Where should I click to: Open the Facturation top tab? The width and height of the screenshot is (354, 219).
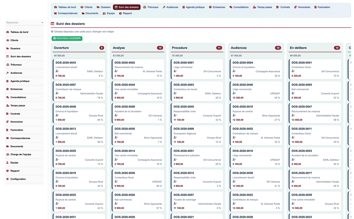322,7
